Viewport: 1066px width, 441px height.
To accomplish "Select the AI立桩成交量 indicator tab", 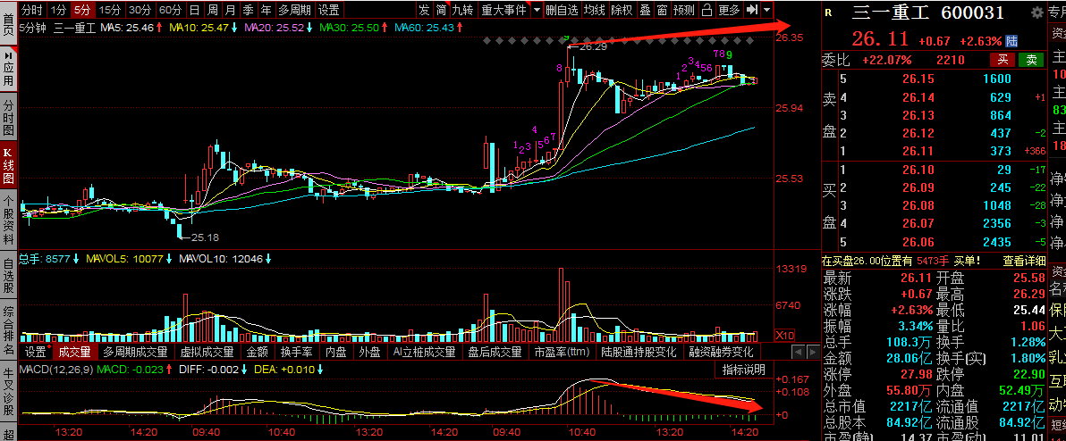I will click(424, 352).
